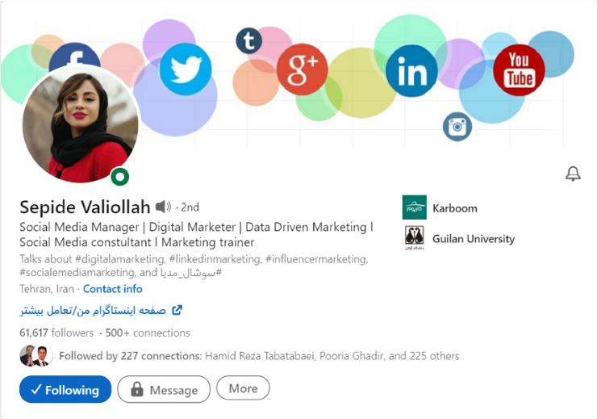
Task: Click the #digitalamarketing hashtag
Action: point(120,259)
